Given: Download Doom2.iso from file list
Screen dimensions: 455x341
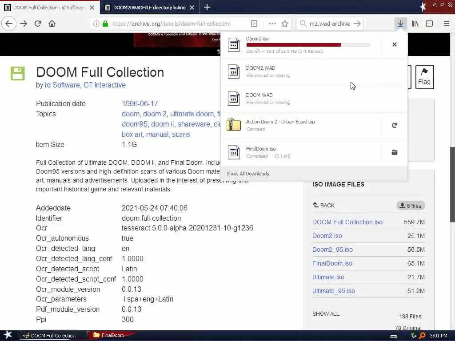Looking at the screenshot, I should tap(327, 236).
